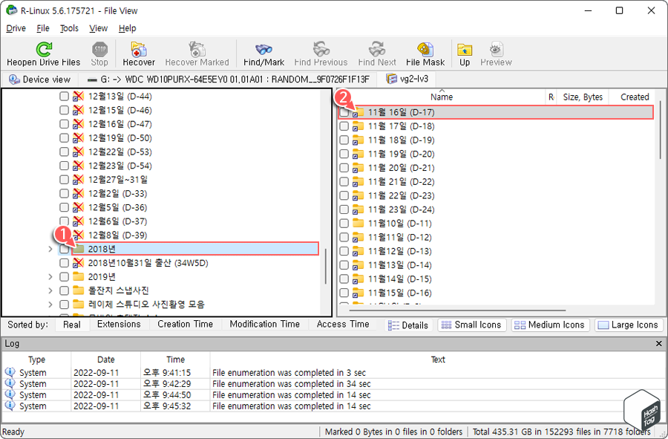Check the checkbox beside 2018년 folder
668x439 pixels.
click(64, 249)
